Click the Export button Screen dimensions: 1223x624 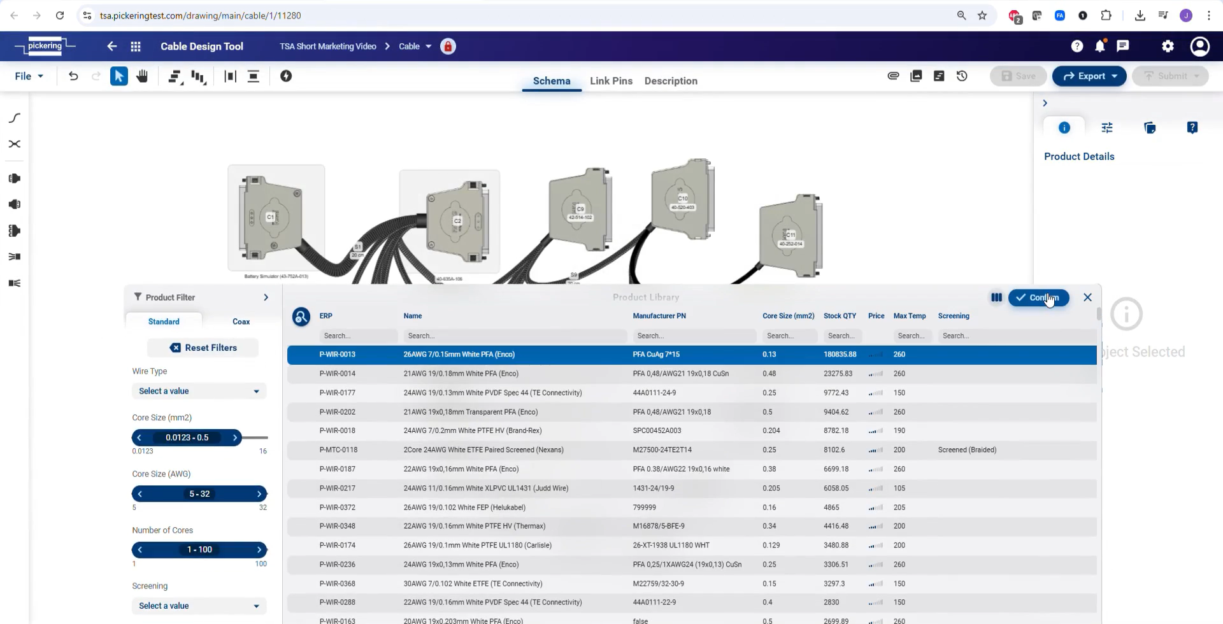[x=1089, y=76]
